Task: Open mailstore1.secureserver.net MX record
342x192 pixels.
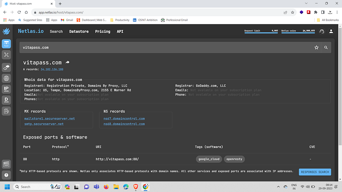Action: point(50,119)
